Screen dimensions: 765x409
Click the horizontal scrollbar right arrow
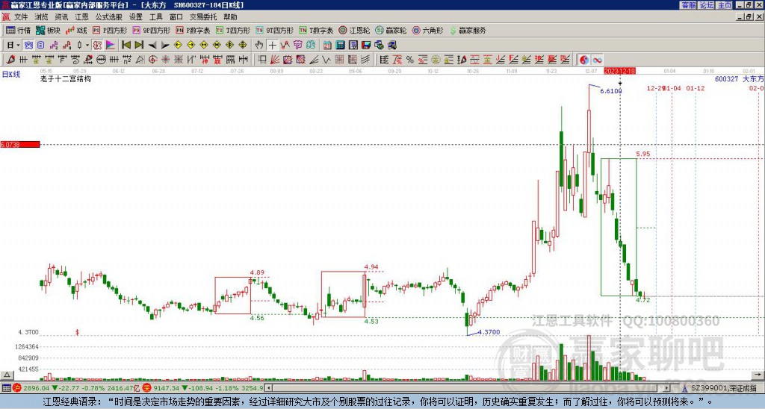[x=667, y=388]
